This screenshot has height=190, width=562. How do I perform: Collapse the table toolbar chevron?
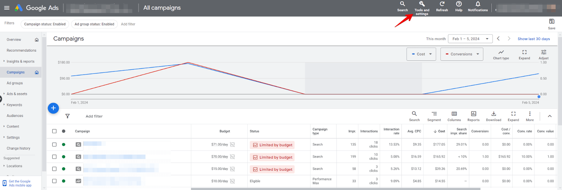coord(550,116)
